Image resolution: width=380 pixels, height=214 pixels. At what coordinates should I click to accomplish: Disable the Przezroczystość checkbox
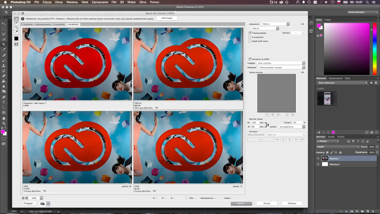[x=250, y=33]
